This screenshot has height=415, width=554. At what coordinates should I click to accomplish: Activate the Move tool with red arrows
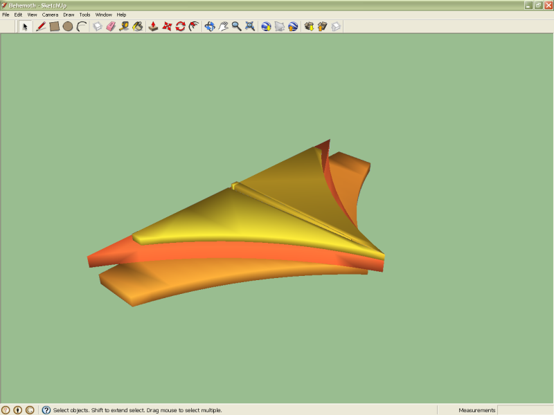167,26
